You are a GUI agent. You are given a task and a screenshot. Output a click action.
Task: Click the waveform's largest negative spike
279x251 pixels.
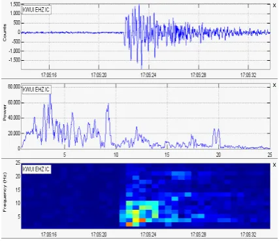pos(142,65)
